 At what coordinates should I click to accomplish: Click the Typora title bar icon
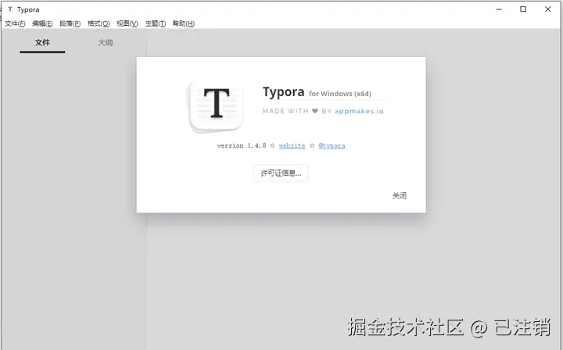point(10,9)
